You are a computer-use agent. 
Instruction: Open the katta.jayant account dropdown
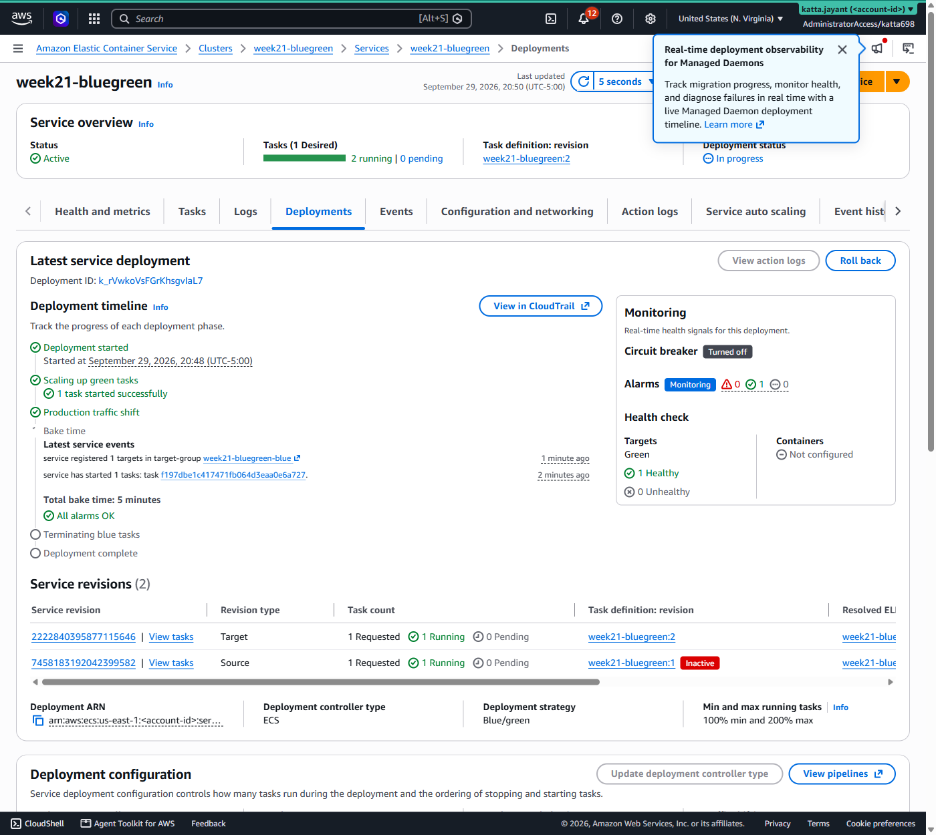[x=858, y=9]
